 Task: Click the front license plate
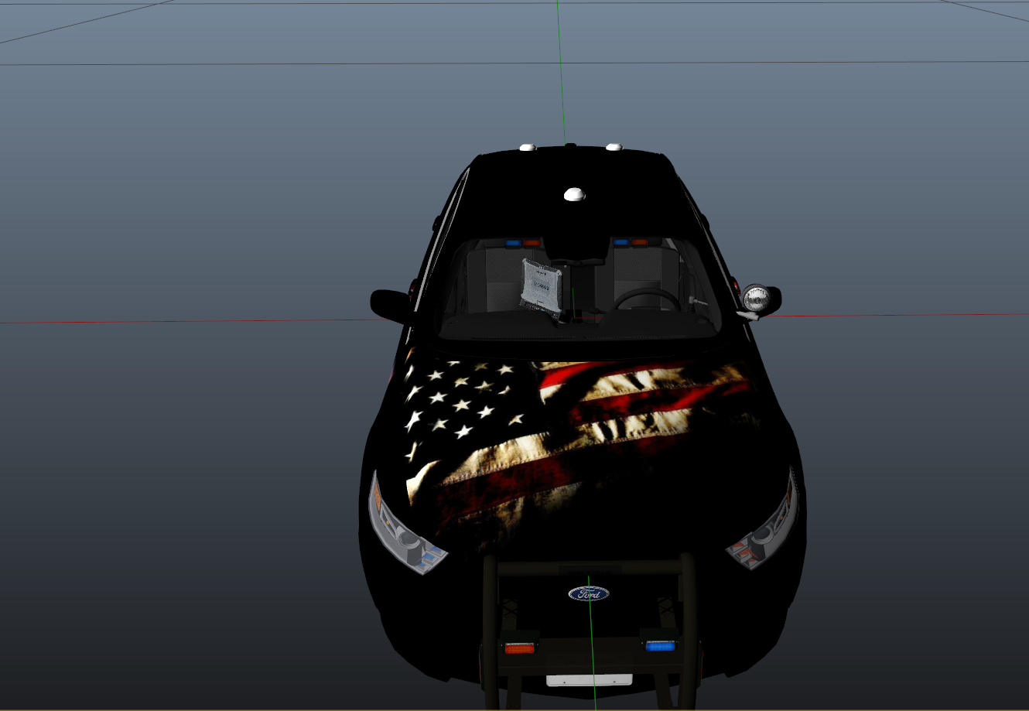[x=589, y=680]
